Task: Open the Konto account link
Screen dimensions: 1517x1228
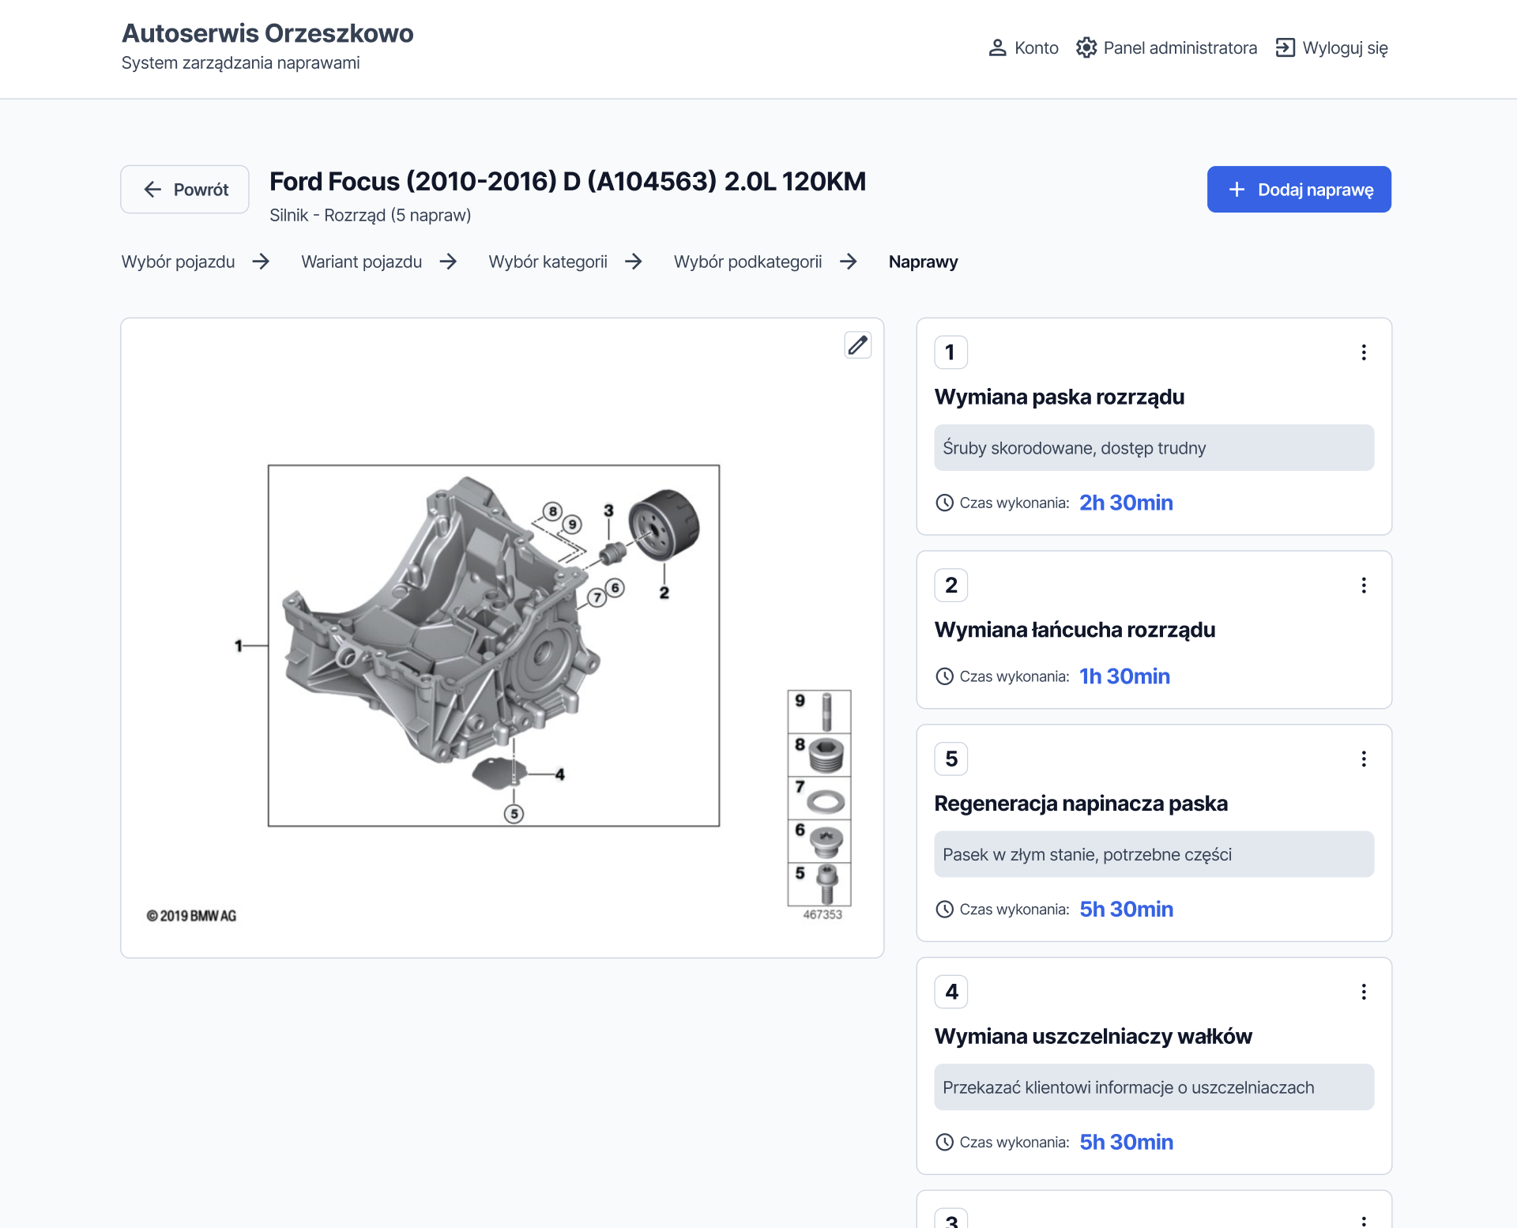Action: (1023, 48)
